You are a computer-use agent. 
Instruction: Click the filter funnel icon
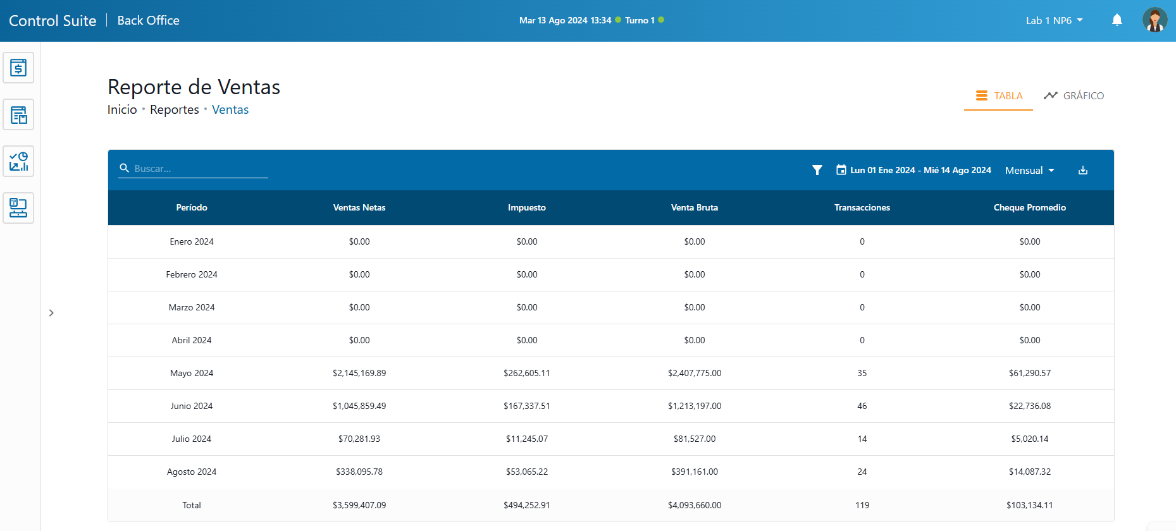click(x=817, y=170)
